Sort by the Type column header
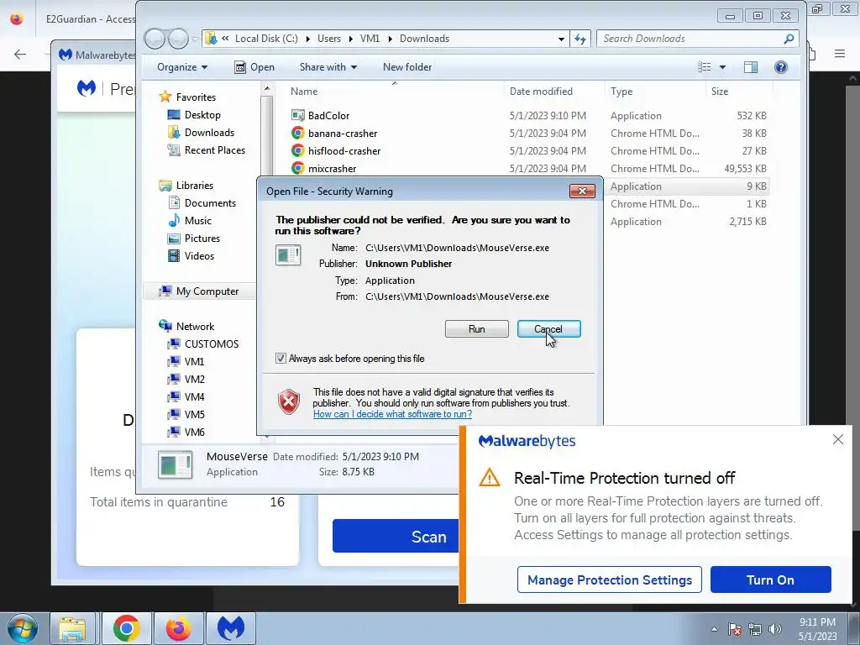 (621, 92)
